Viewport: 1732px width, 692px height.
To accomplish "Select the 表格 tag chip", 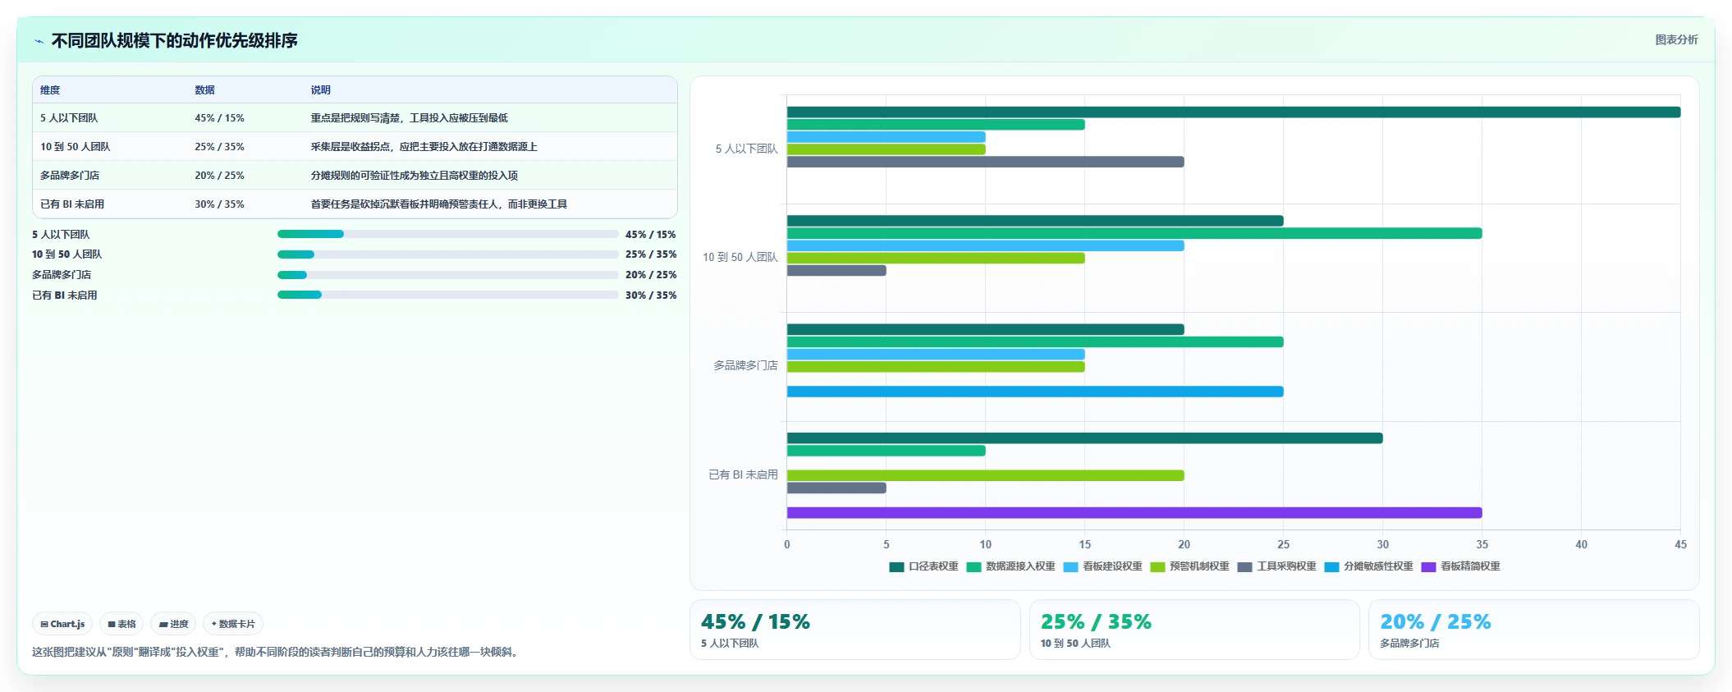I will [121, 624].
